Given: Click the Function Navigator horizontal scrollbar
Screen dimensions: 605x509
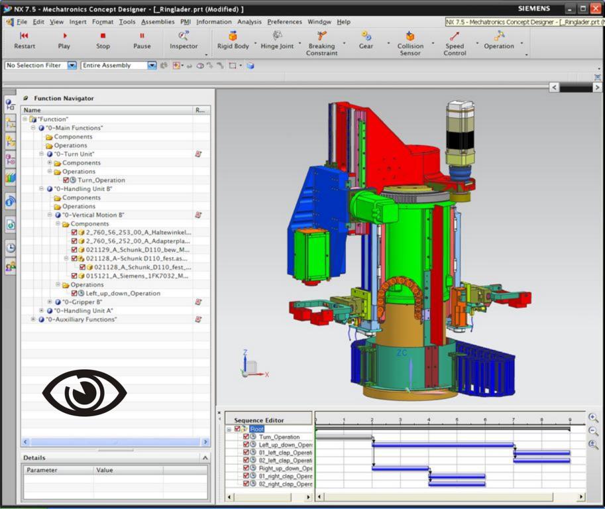Looking at the screenshot, I should pyautogui.click(x=115, y=442).
